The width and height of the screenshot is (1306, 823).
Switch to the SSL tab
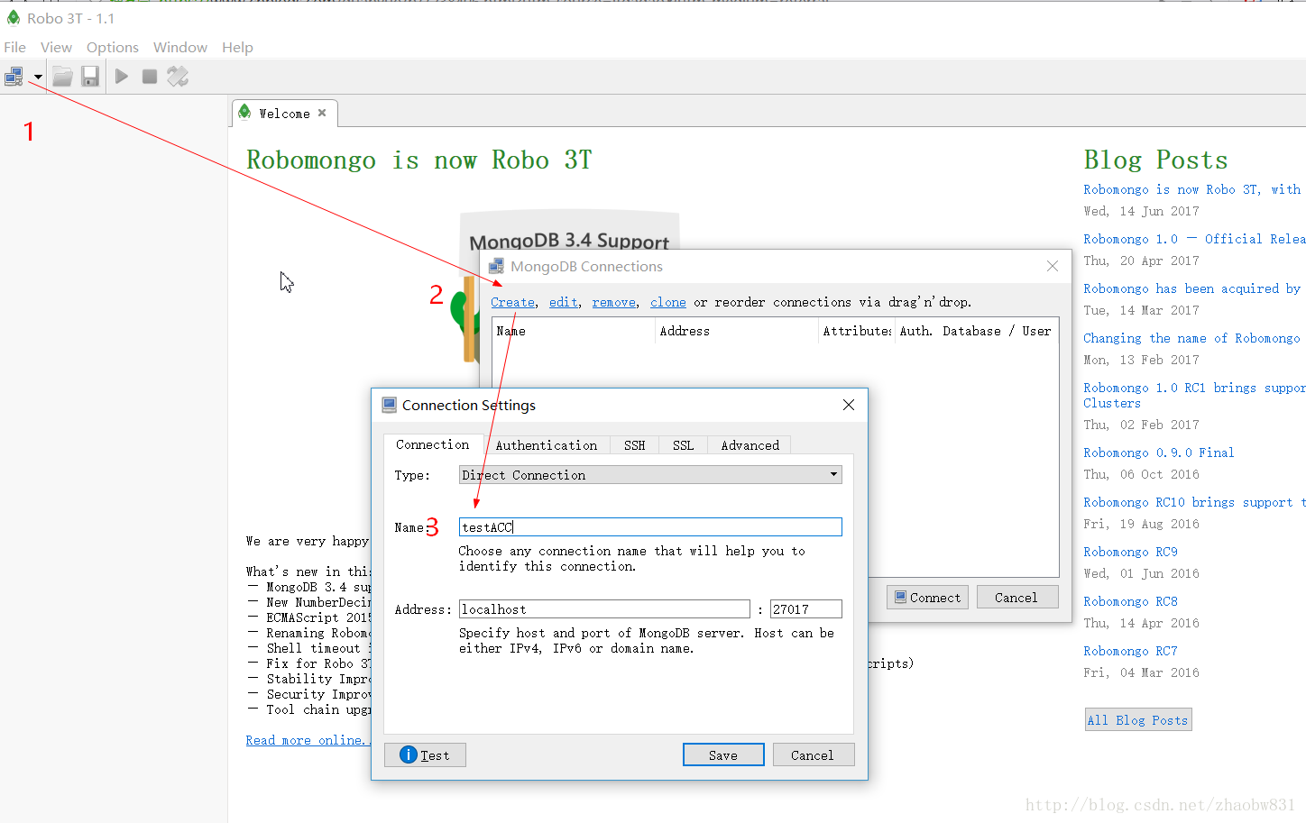[x=684, y=445]
